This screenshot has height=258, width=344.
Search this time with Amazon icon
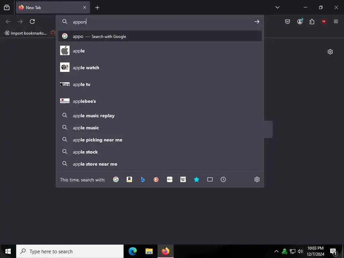coord(129,179)
